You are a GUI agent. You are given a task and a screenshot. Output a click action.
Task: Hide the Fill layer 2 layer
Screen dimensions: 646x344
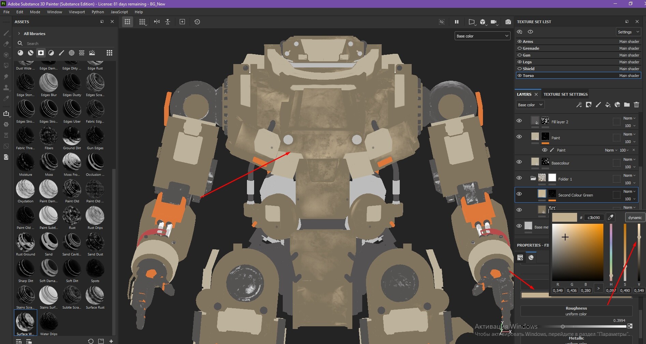click(519, 121)
